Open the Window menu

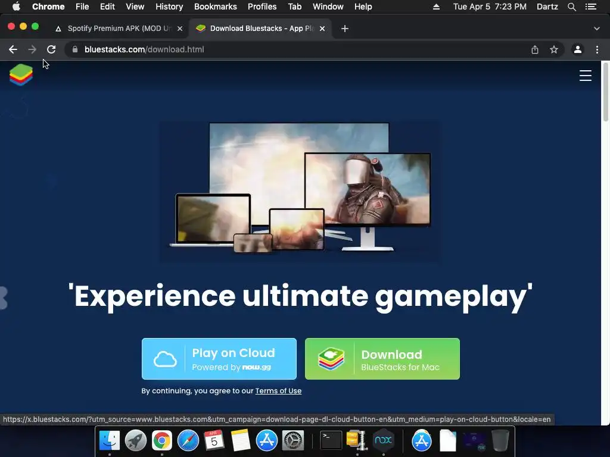tap(328, 7)
